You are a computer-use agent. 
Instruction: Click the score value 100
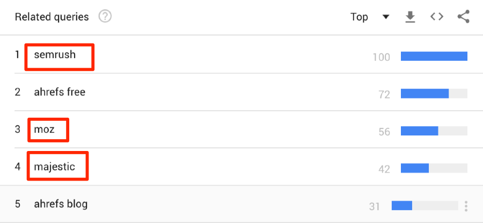point(382,57)
